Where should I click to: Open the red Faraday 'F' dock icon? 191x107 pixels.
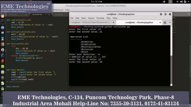click(x=3, y=61)
